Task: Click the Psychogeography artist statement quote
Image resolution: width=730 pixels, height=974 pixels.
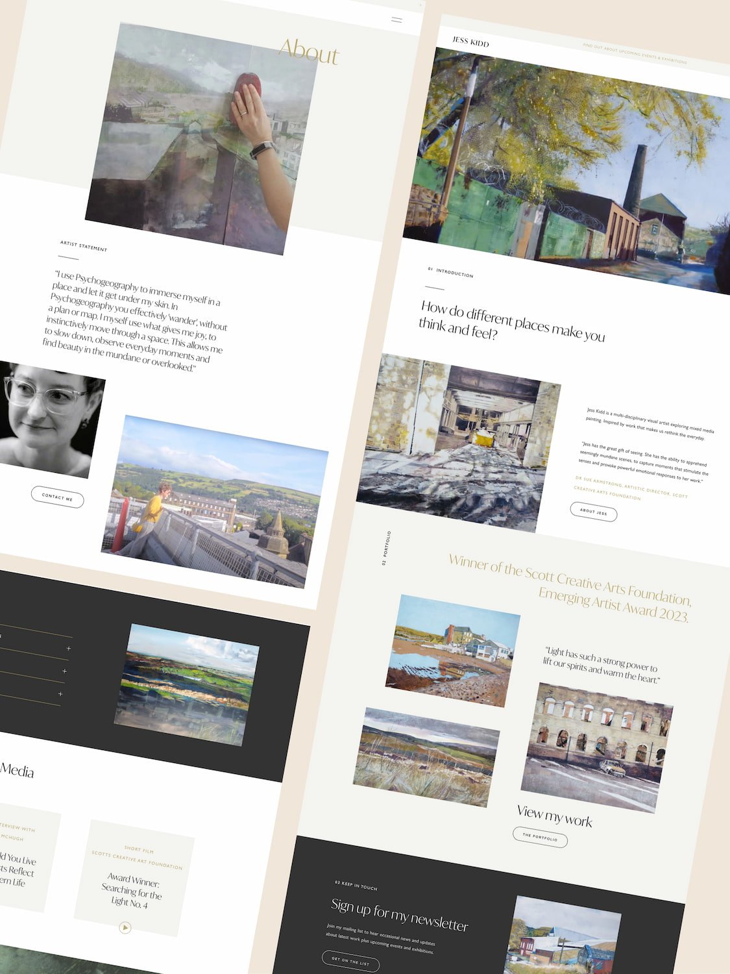Action: click(136, 321)
